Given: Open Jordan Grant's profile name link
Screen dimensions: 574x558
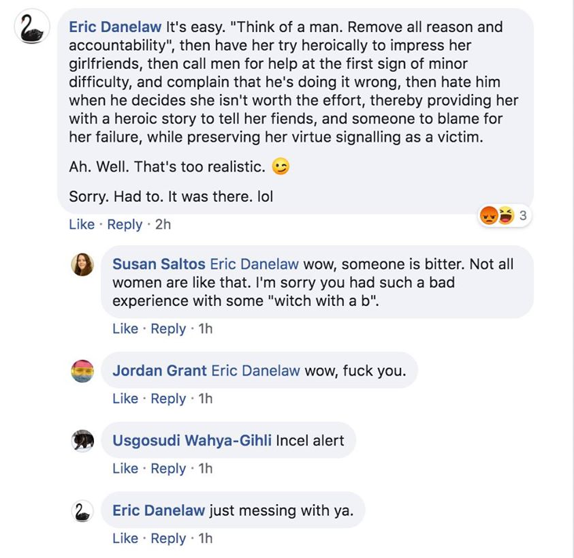Looking at the screenshot, I should [159, 371].
